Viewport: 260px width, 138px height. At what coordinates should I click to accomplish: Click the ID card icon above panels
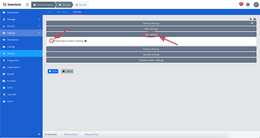(254, 19)
